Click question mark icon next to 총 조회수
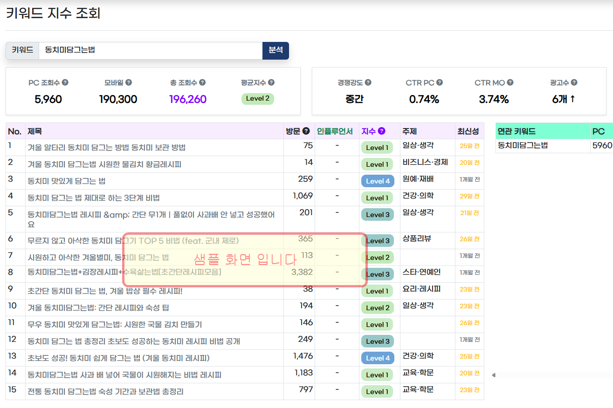This screenshot has width=613, height=408. (x=202, y=82)
